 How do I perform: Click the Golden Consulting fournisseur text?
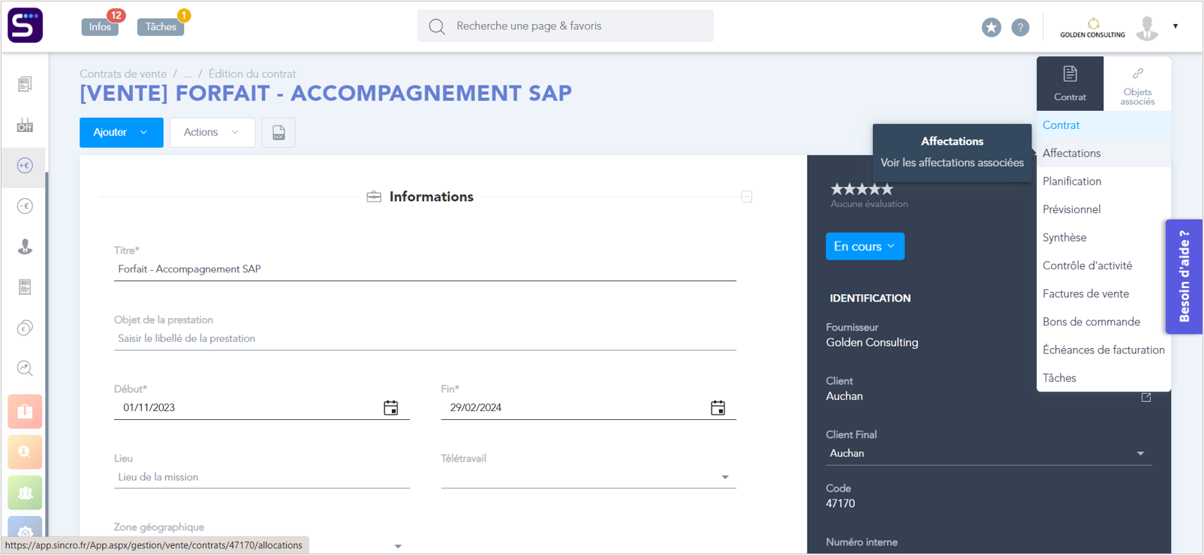[x=872, y=343]
